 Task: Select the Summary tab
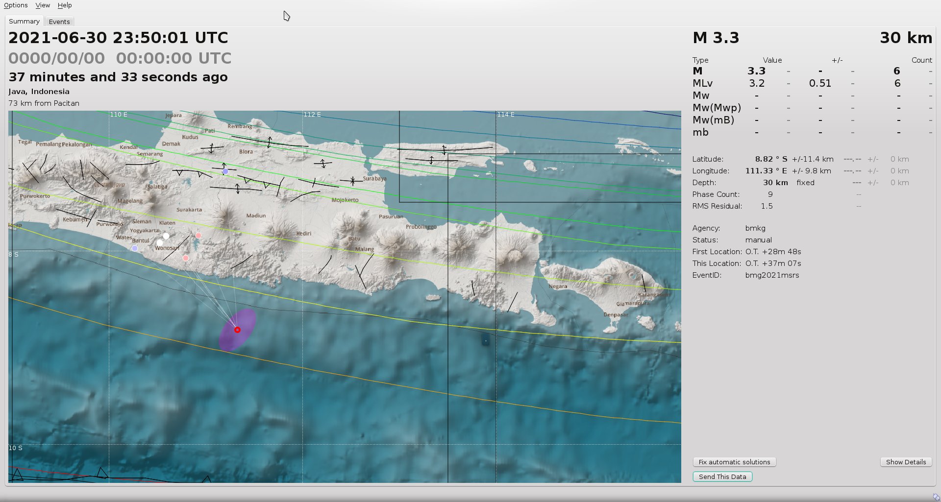point(24,22)
